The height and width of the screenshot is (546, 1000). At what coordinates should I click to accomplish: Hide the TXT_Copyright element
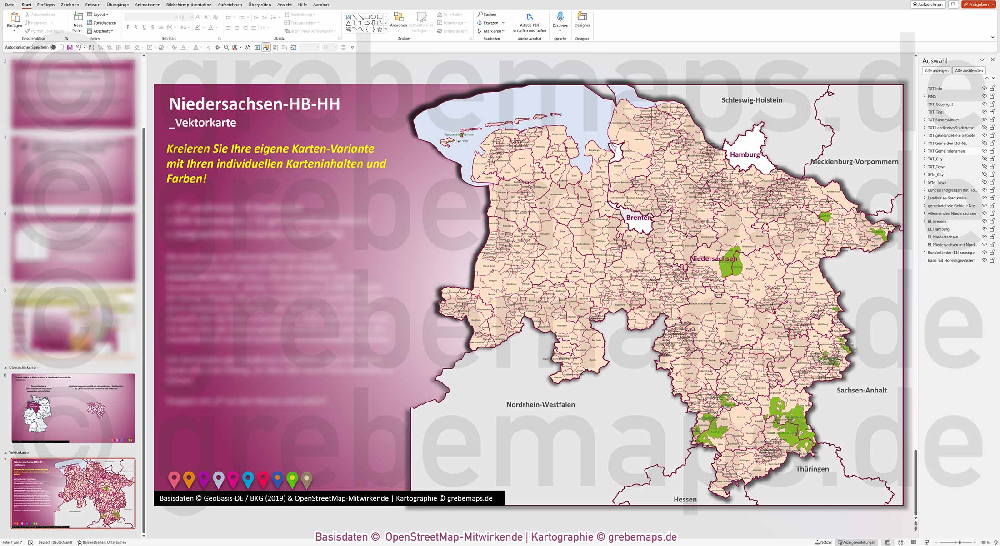tap(984, 104)
